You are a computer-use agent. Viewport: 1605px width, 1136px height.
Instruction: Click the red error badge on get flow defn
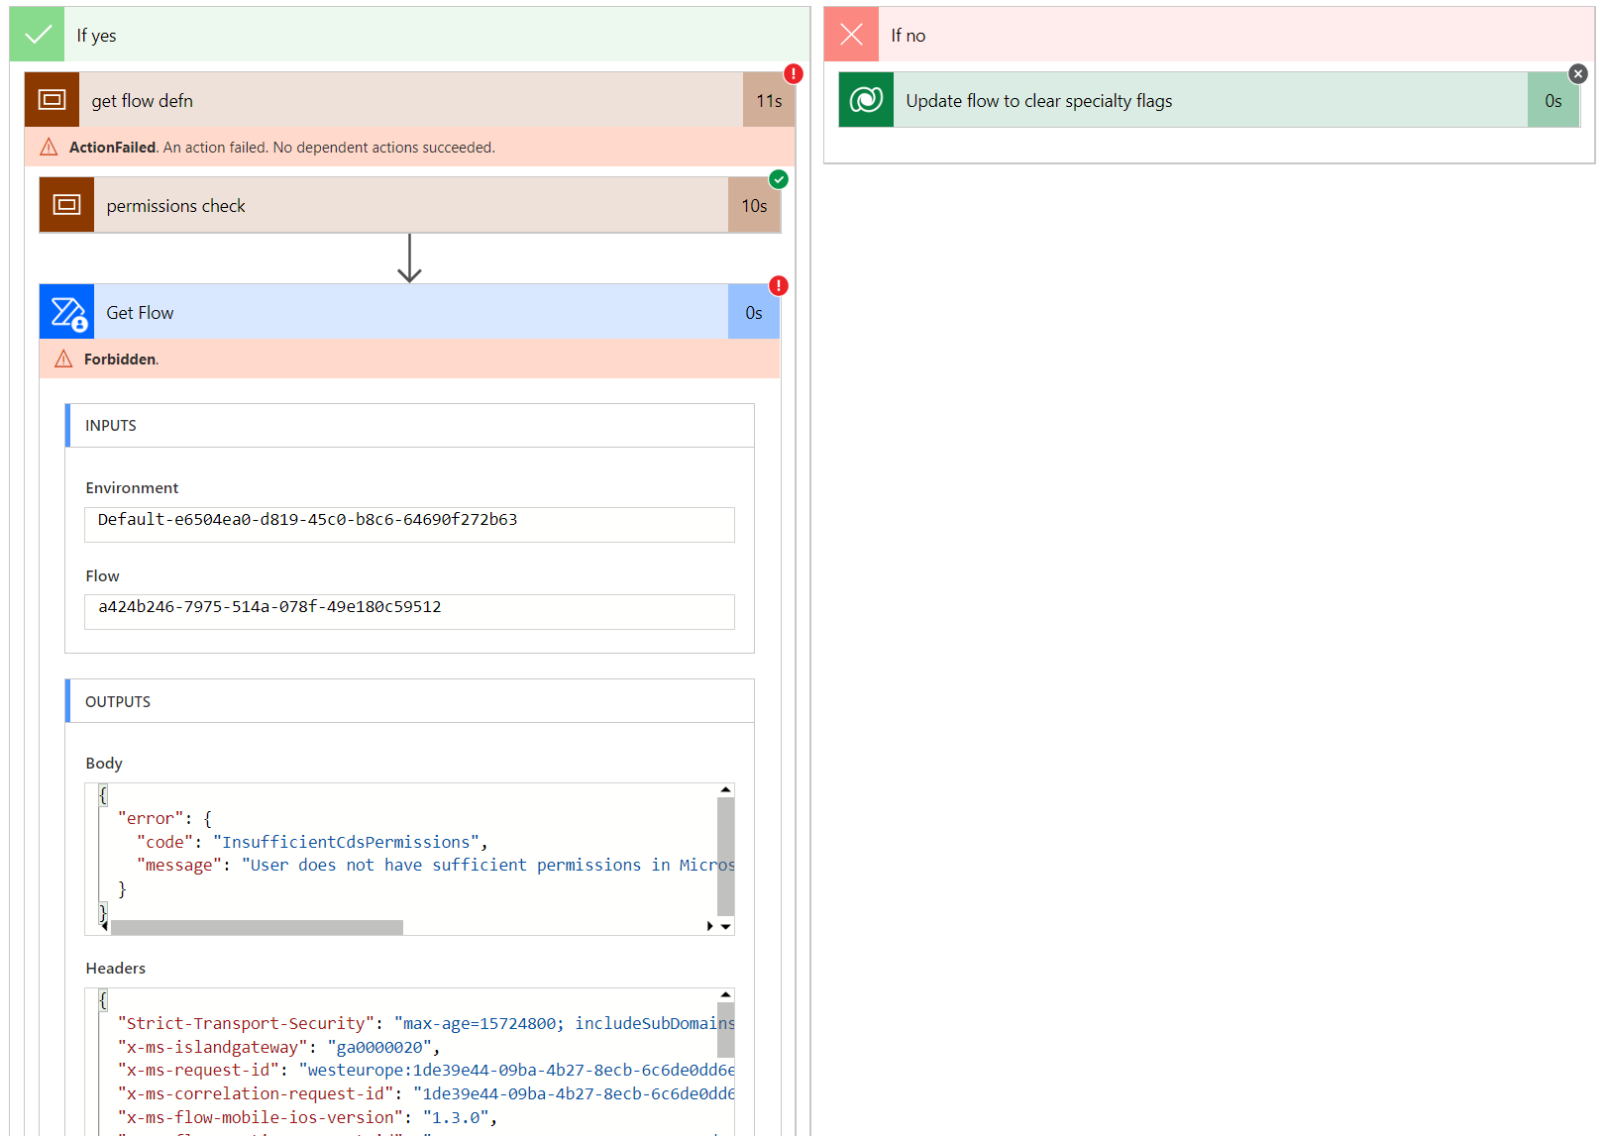pyautogui.click(x=793, y=73)
